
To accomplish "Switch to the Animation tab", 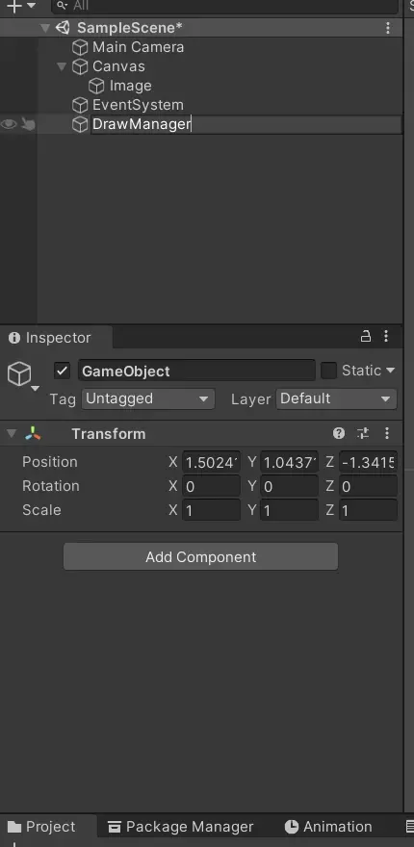I will [x=328, y=827].
